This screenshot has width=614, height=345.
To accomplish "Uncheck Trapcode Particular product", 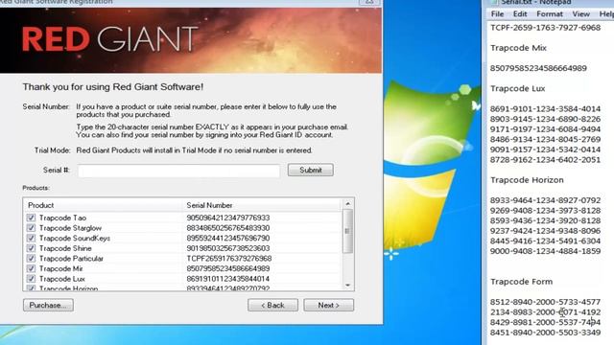I will click(x=31, y=258).
